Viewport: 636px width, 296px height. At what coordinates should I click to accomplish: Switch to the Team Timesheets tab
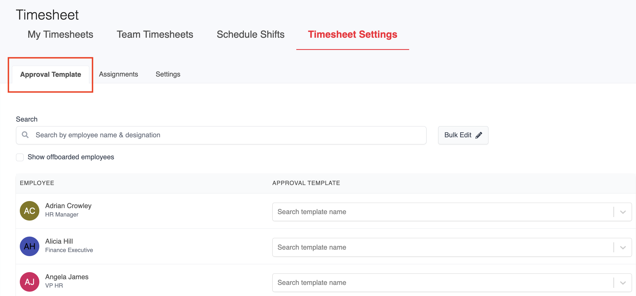(x=155, y=34)
